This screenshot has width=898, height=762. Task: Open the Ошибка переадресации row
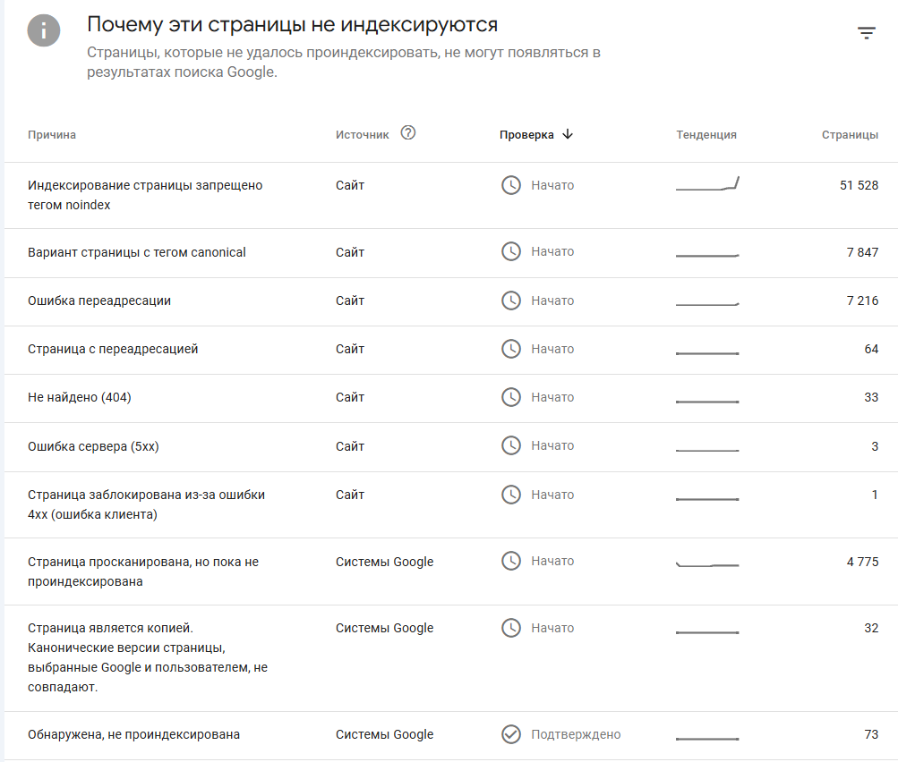tap(451, 301)
